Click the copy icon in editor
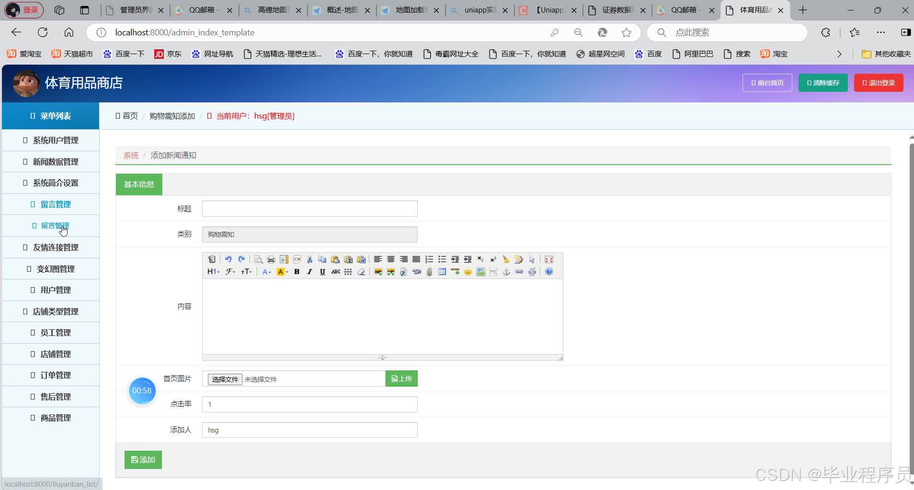 click(322, 259)
